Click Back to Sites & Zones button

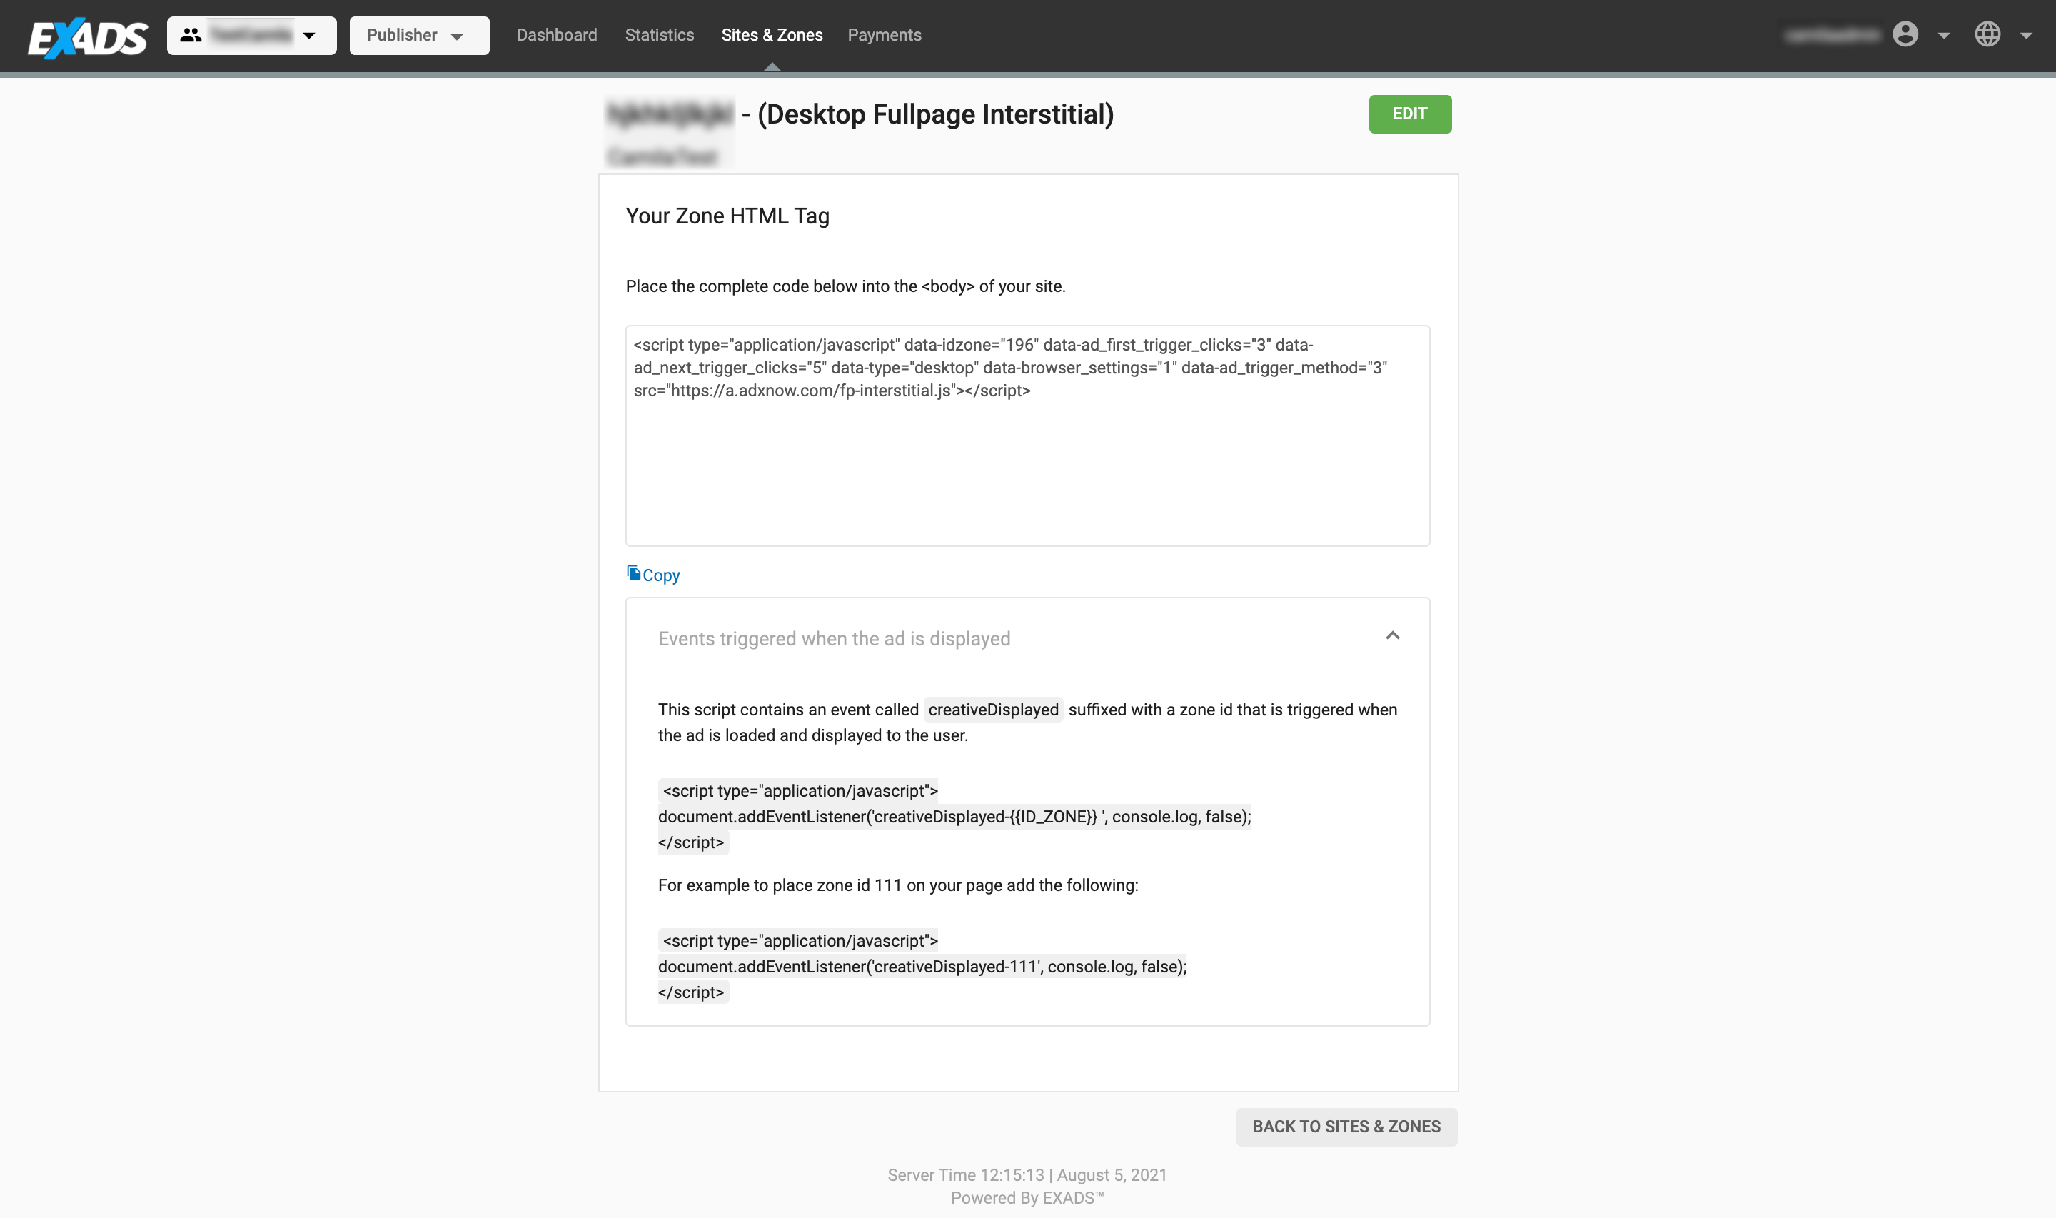click(x=1346, y=1127)
